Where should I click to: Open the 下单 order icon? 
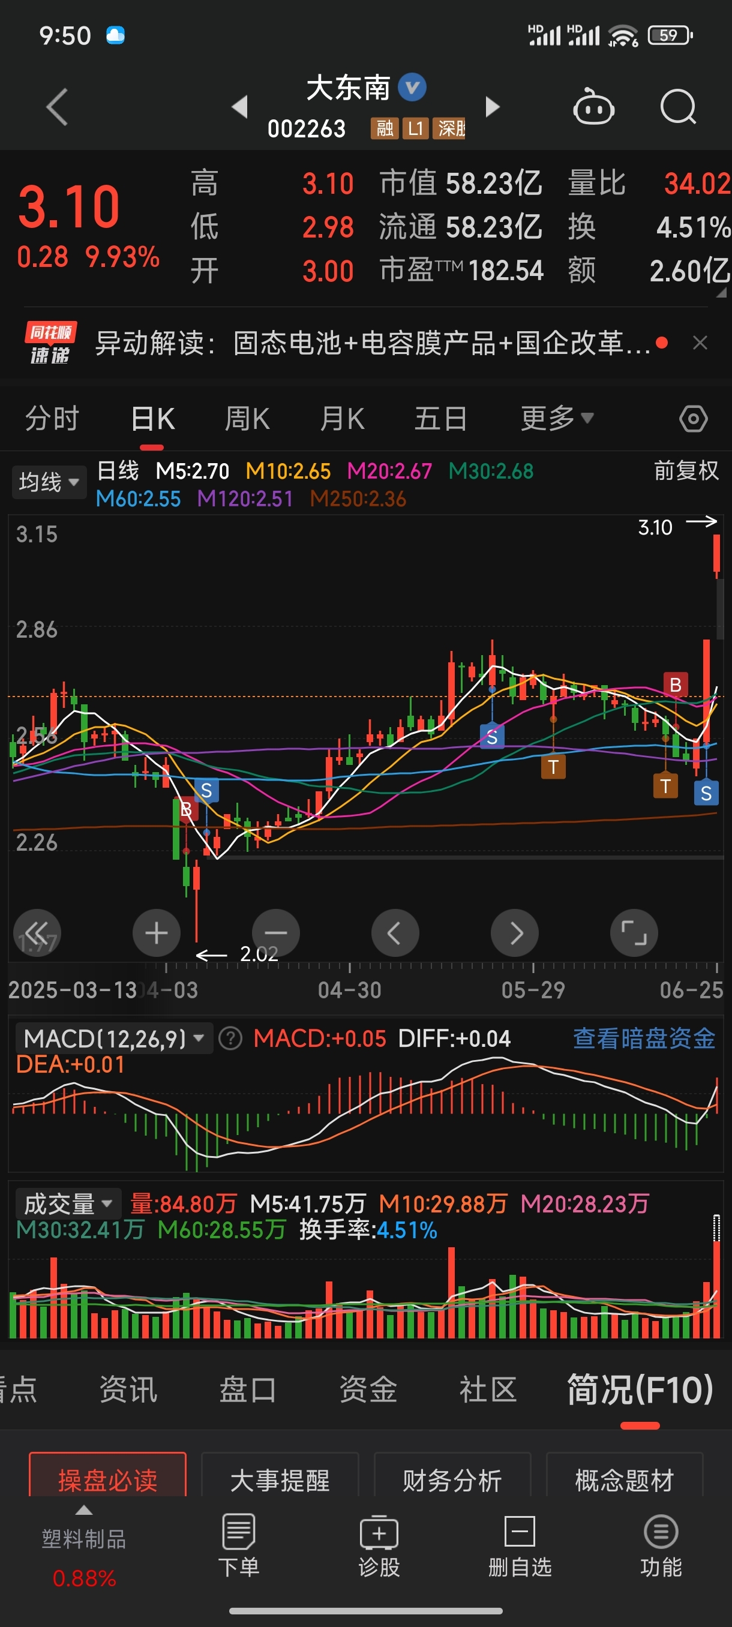pos(239,1545)
